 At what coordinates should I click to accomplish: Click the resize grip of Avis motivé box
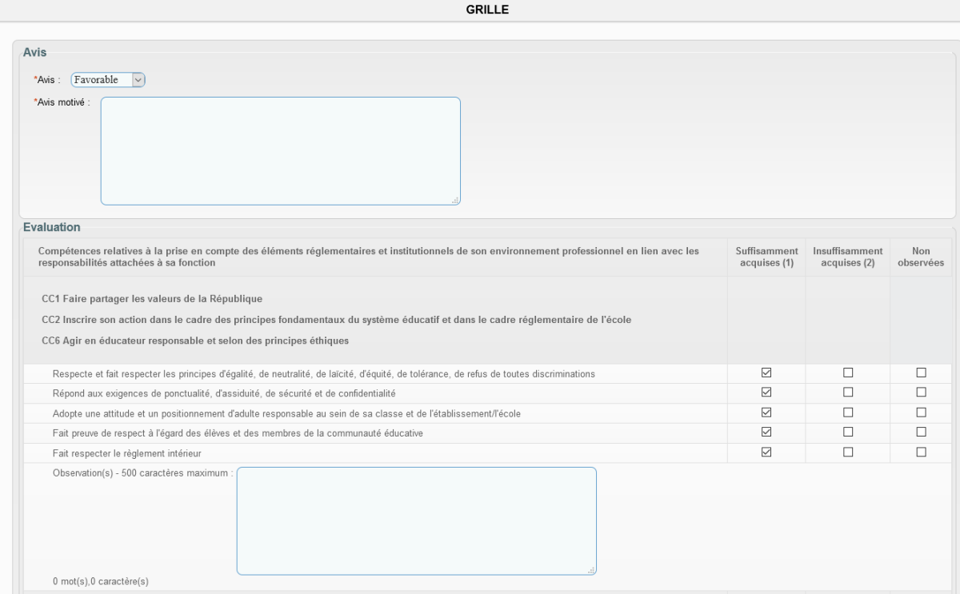click(x=456, y=201)
